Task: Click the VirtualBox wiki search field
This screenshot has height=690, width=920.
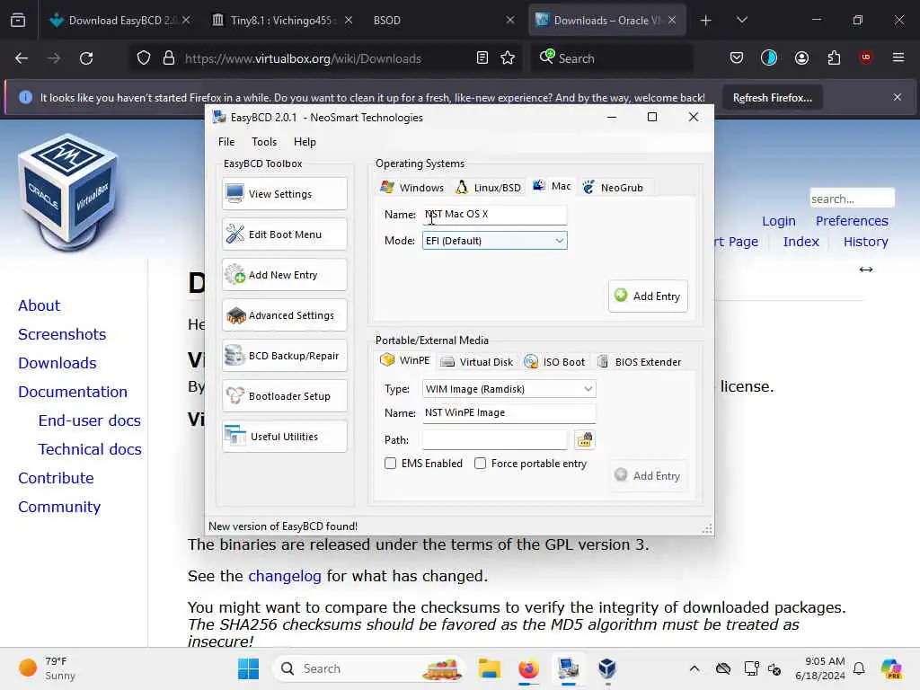Action: point(852,199)
